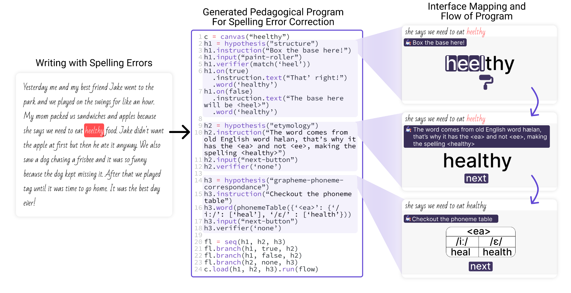Click the wizard icon in the etymology instruction
The width and height of the screenshot is (571, 293).
click(408, 130)
